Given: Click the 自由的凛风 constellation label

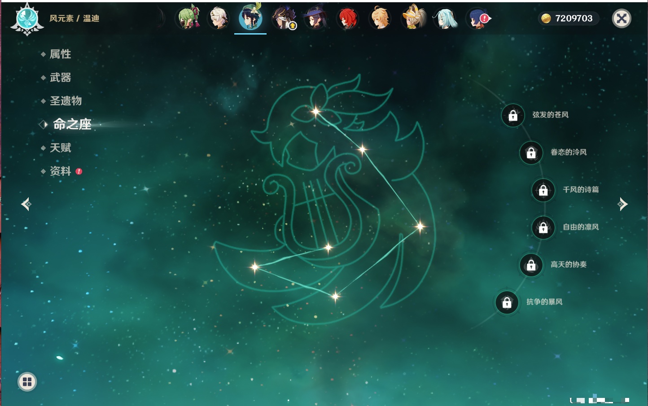Looking at the screenshot, I should pos(581,227).
